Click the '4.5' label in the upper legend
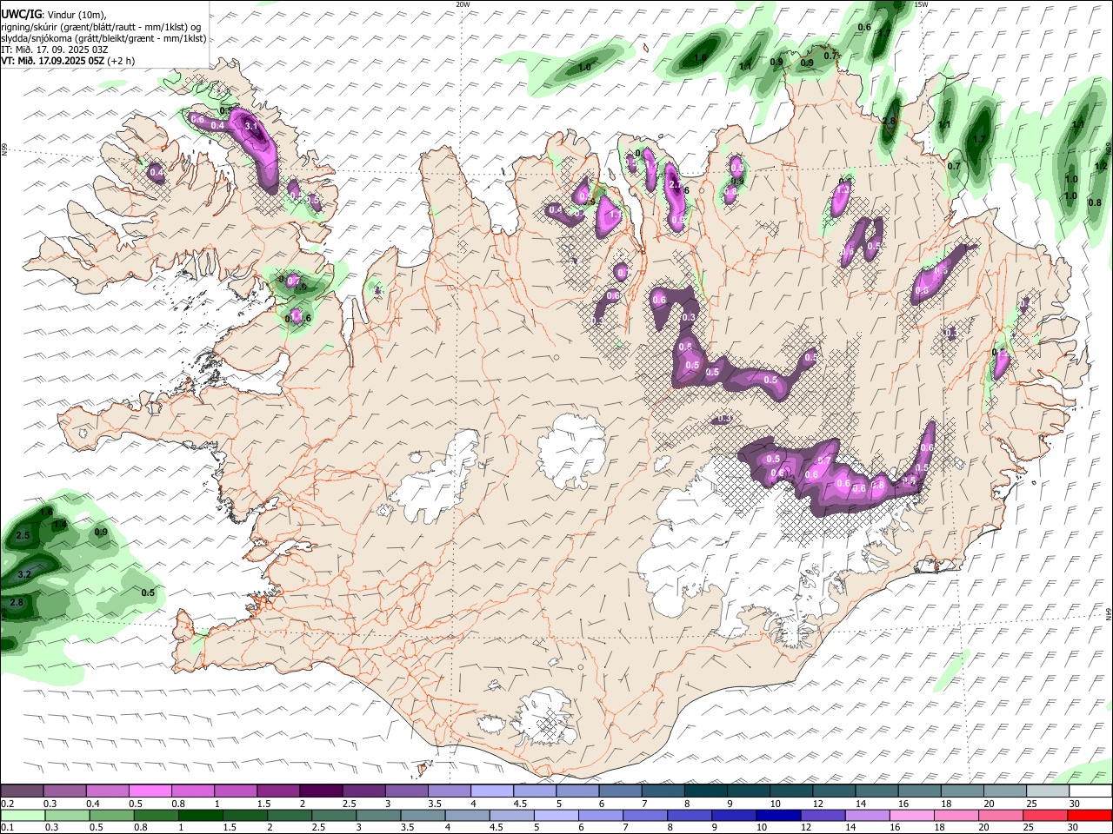The image size is (1113, 834). tap(520, 804)
